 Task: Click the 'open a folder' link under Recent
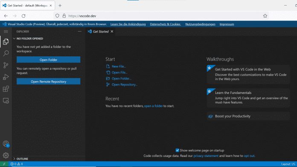point(153,106)
